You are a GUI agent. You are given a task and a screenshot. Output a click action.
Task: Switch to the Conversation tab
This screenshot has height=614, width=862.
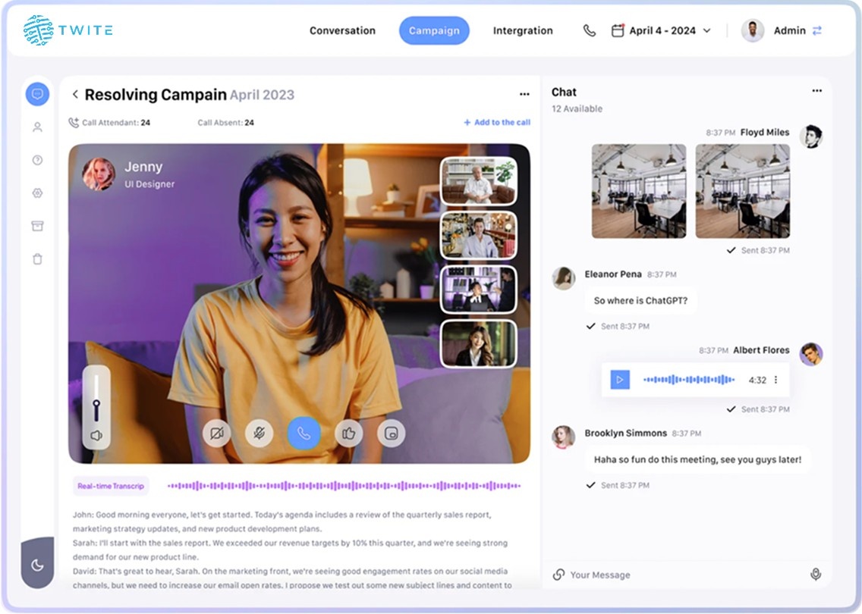point(342,31)
